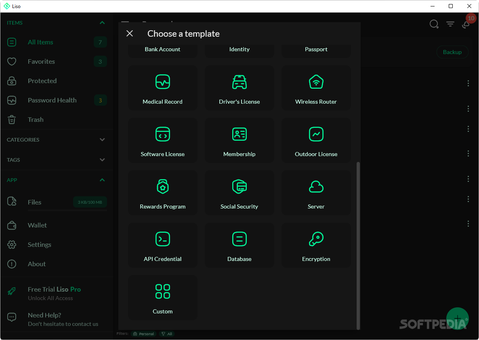The image size is (479, 340).
Task: Click the Files storage 3 KB/100 MB badge
Action: pos(90,202)
